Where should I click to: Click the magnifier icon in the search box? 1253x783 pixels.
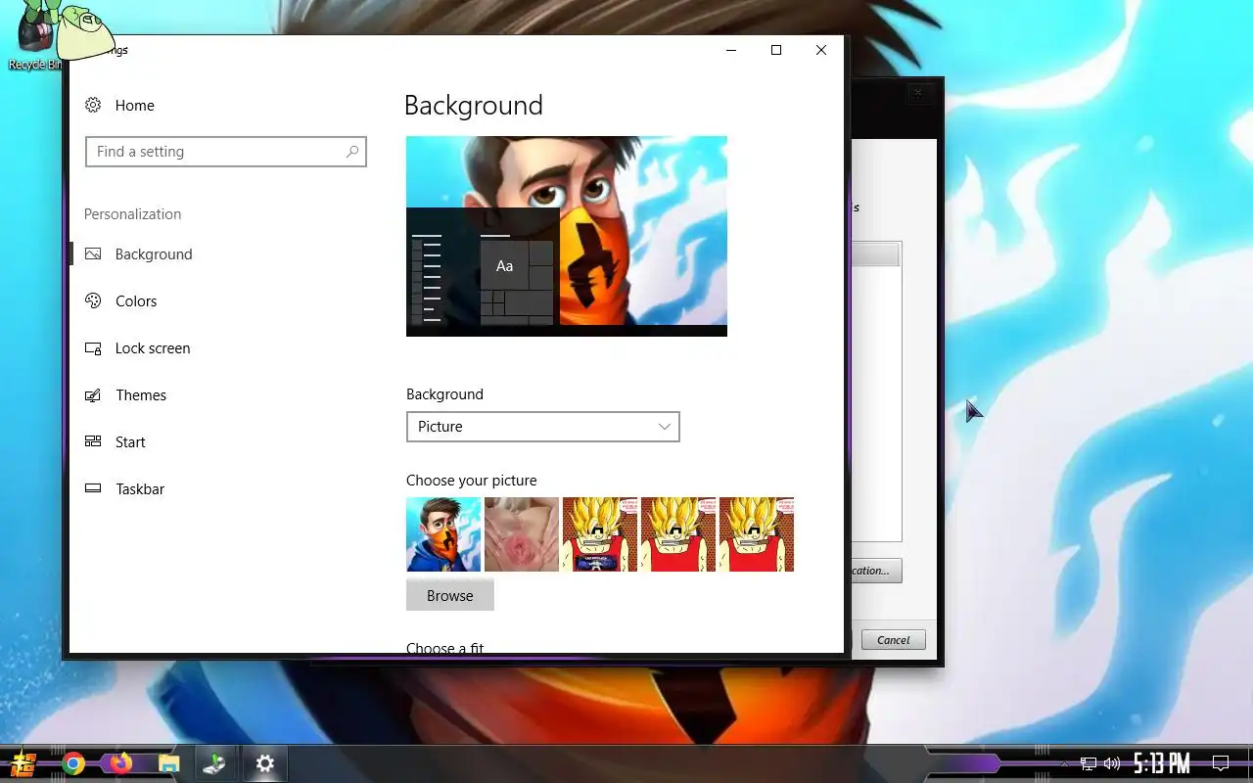(352, 152)
